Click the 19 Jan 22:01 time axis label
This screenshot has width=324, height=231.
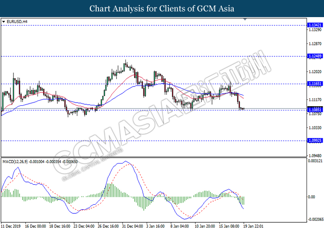pos(253,226)
